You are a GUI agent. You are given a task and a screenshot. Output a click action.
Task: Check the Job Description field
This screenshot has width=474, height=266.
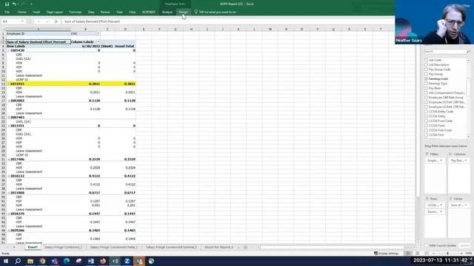click(x=426, y=64)
